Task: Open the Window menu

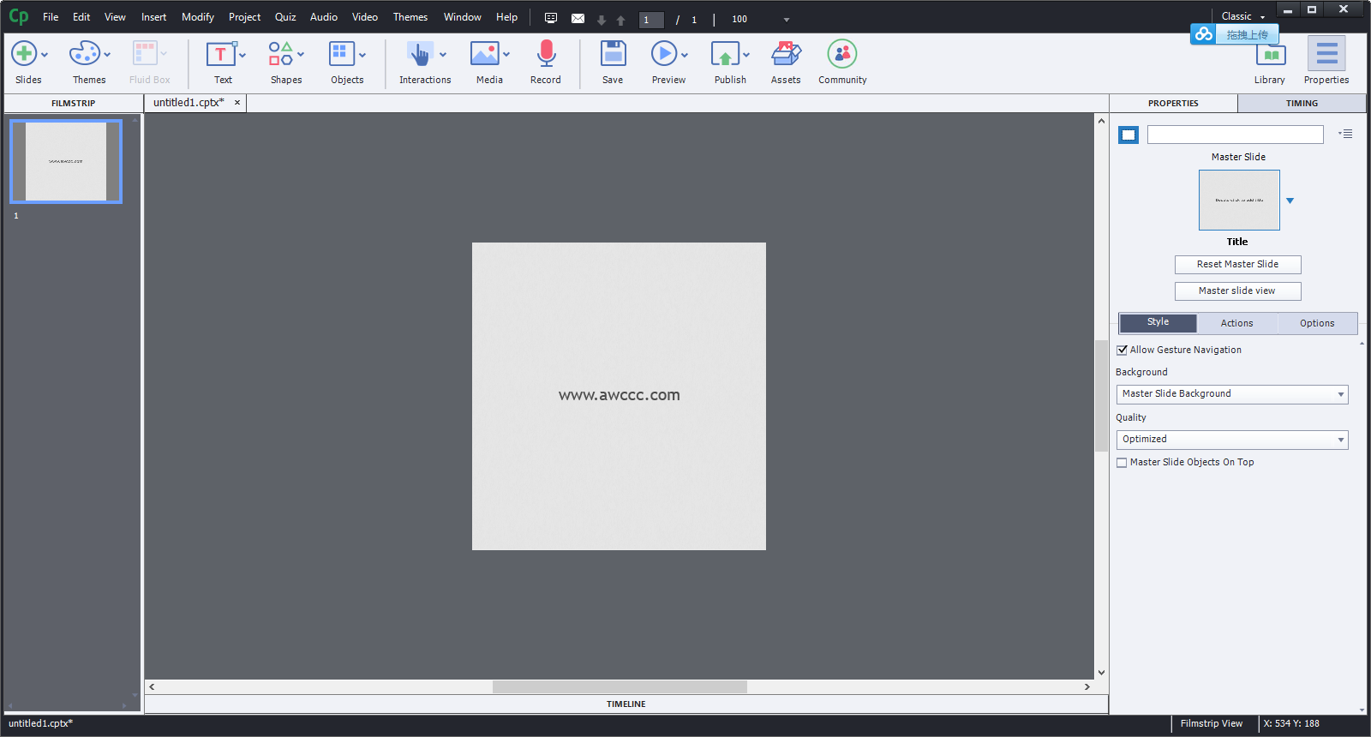Action: [463, 17]
